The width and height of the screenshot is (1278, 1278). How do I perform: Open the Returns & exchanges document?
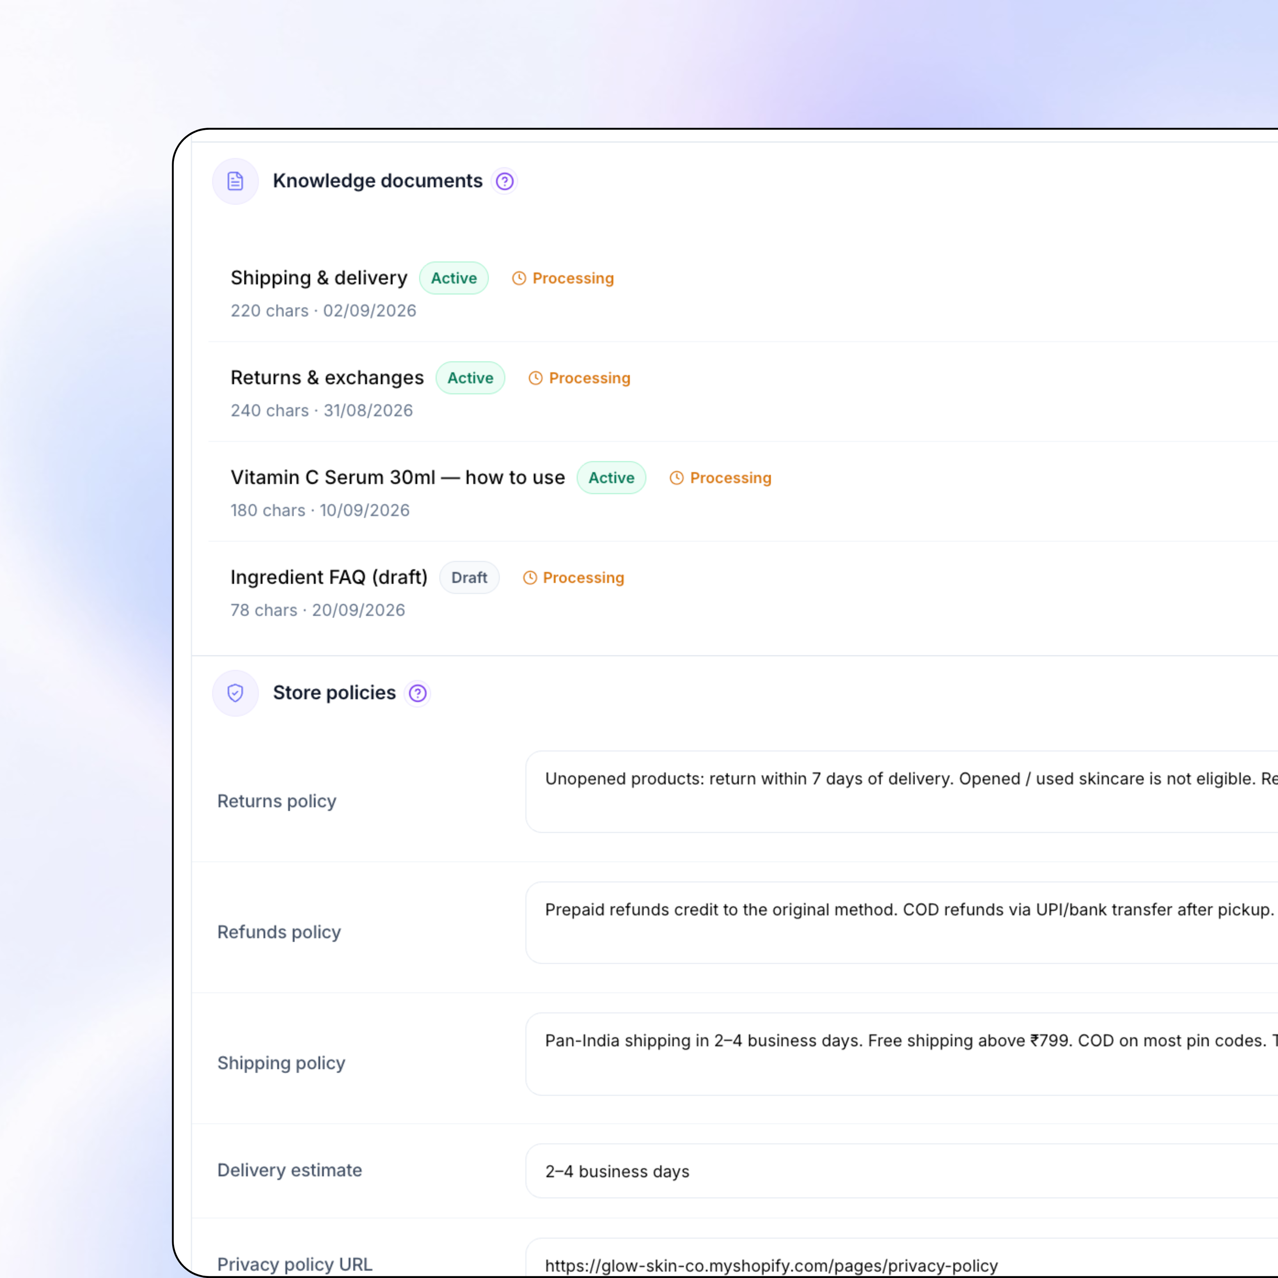click(327, 378)
